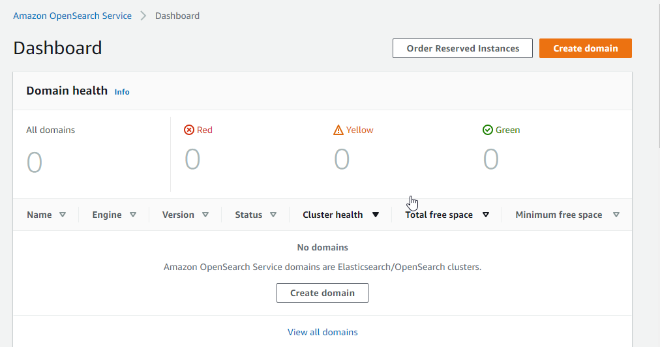This screenshot has height=347, width=660.
Task: Open Domain health Info link
Action: [122, 92]
